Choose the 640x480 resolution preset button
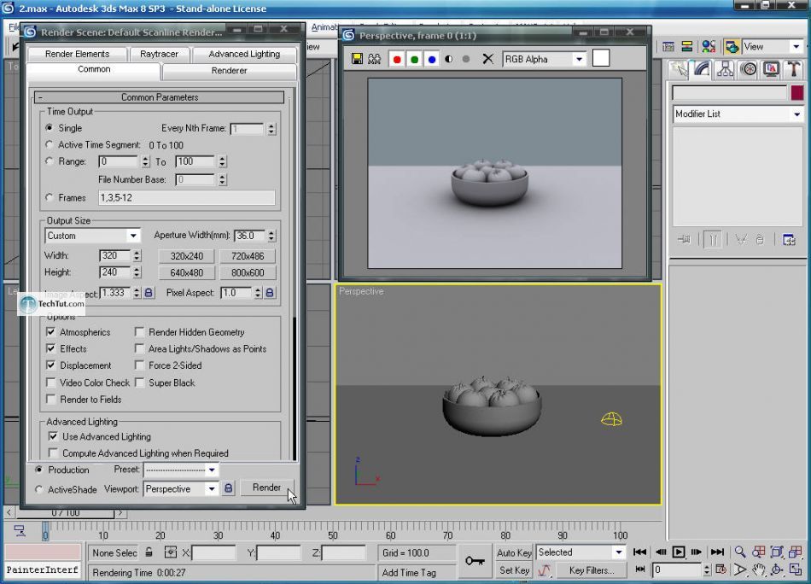The height and width of the screenshot is (584, 811). click(186, 273)
